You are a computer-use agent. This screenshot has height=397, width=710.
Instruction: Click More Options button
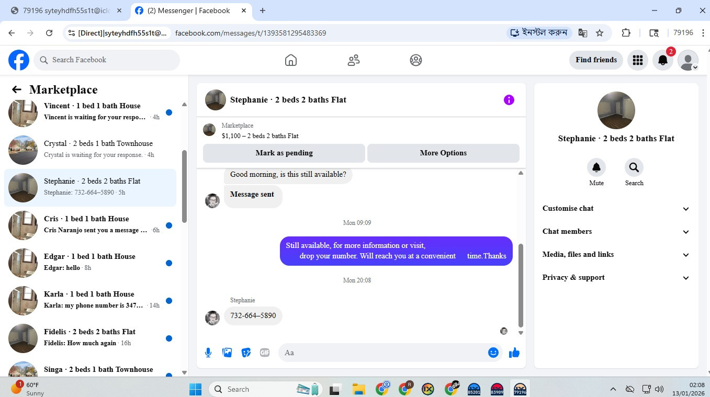(443, 153)
